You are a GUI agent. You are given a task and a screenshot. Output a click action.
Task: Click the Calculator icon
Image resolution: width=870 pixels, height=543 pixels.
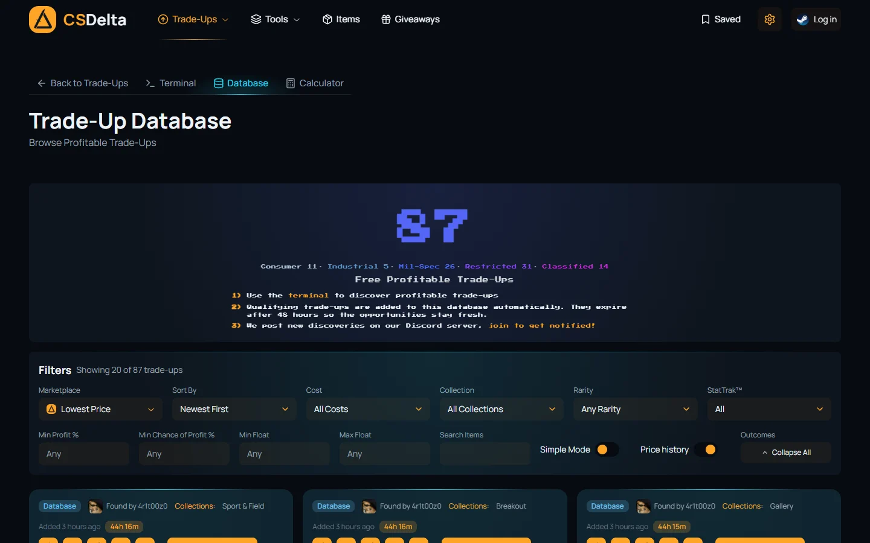(x=291, y=83)
